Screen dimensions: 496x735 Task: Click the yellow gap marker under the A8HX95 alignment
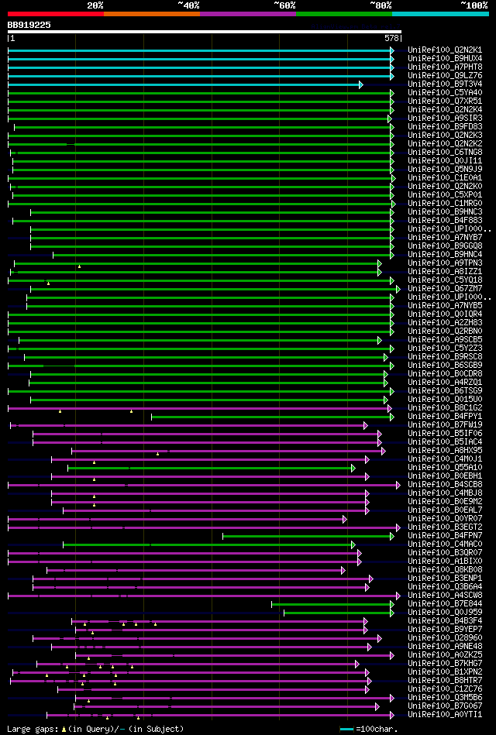[157, 454]
